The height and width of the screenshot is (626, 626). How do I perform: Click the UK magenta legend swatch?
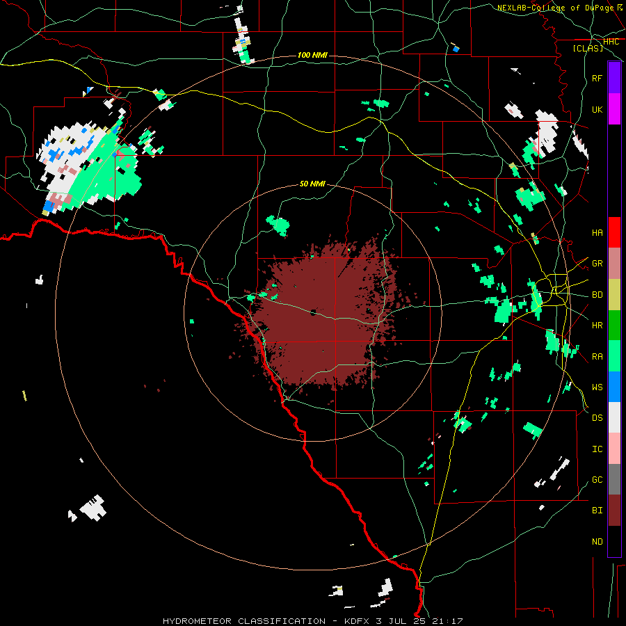[614, 109]
